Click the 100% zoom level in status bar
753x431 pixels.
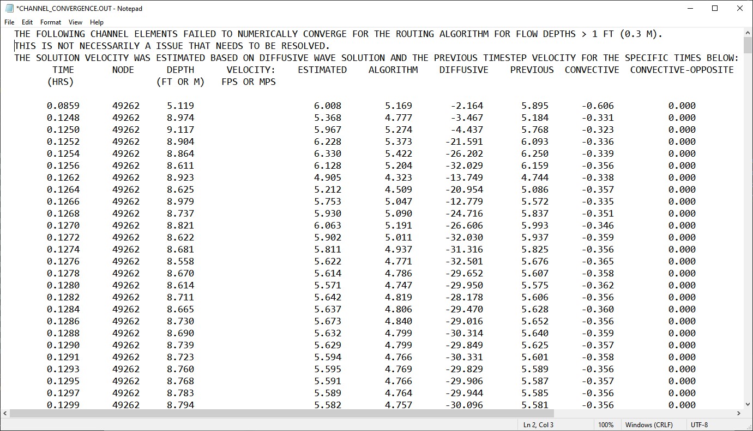tap(605, 425)
